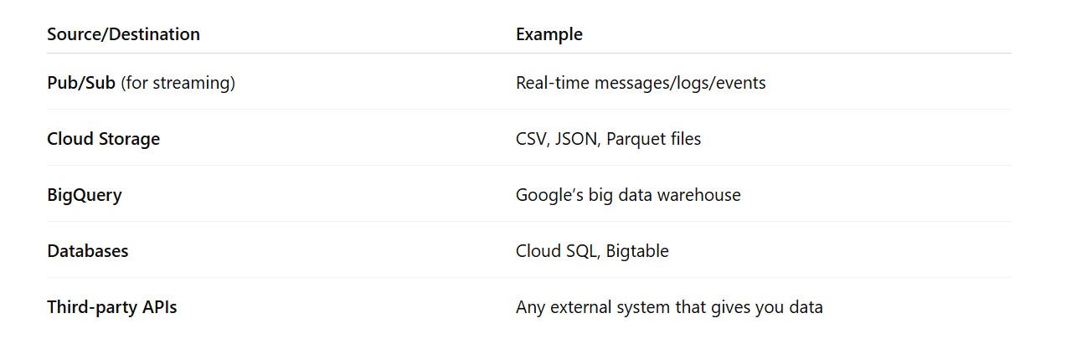The height and width of the screenshot is (344, 1092).
Task: Click the Parquet files text
Action: (x=653, y=139)
